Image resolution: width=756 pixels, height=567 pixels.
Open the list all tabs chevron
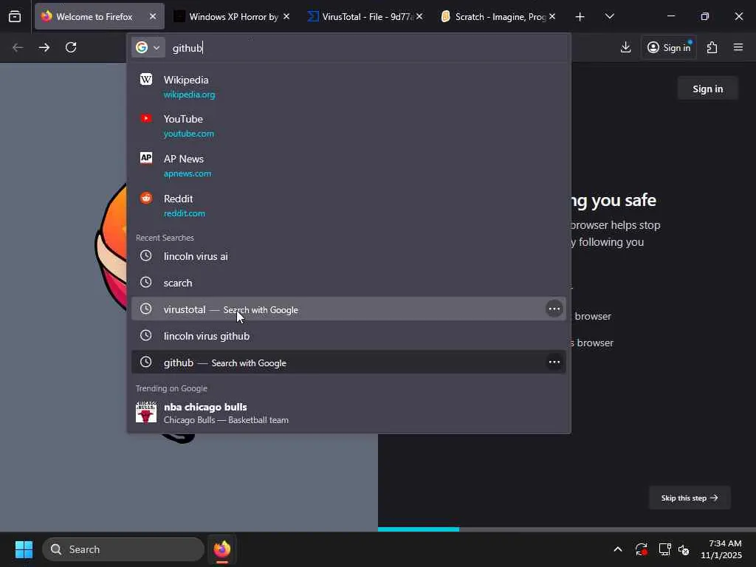pos(609,16)
